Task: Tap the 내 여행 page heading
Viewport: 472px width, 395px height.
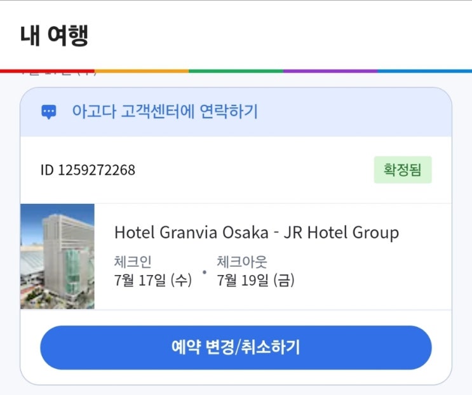Action: coord(54,36)
